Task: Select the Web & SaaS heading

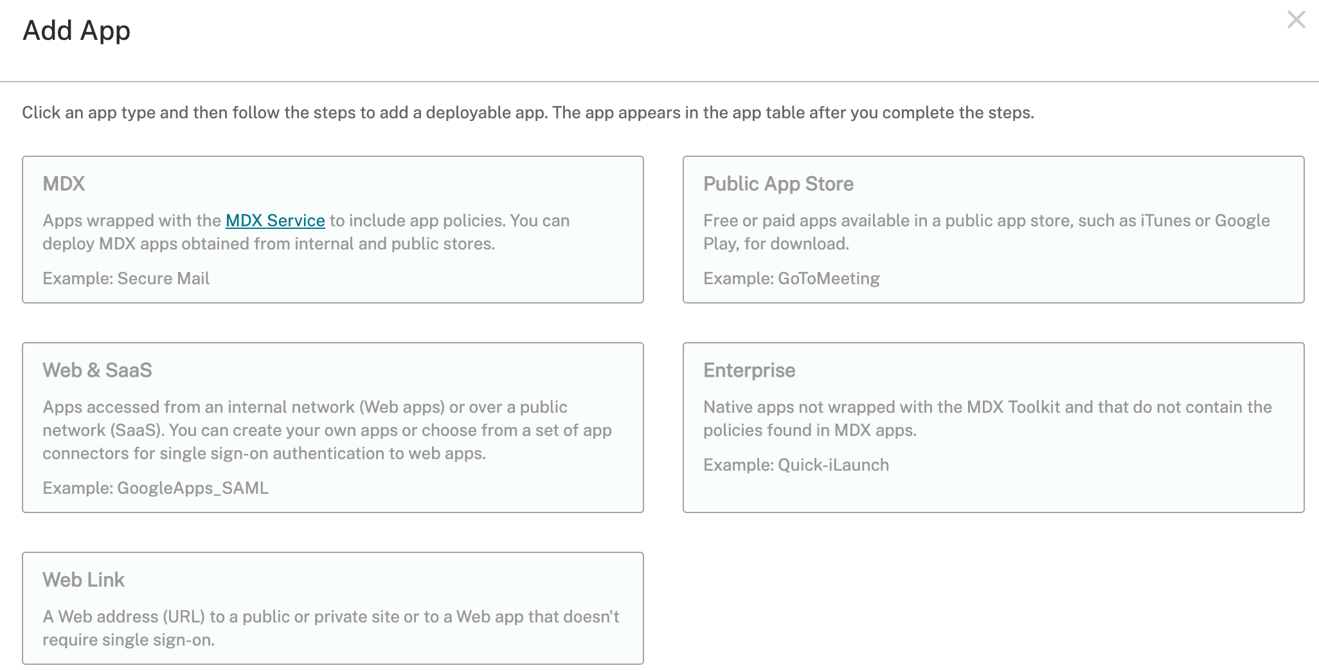Action: pyautogui.click(x=97, y=370)
